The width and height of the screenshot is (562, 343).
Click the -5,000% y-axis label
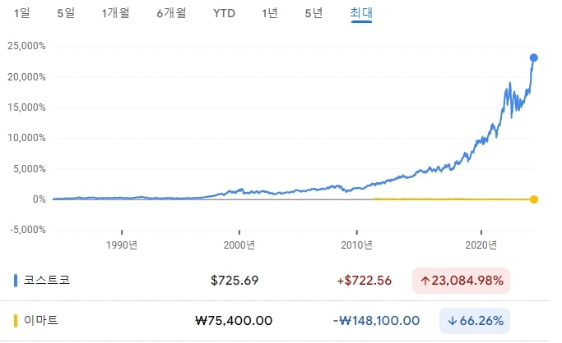coord(28,230)
